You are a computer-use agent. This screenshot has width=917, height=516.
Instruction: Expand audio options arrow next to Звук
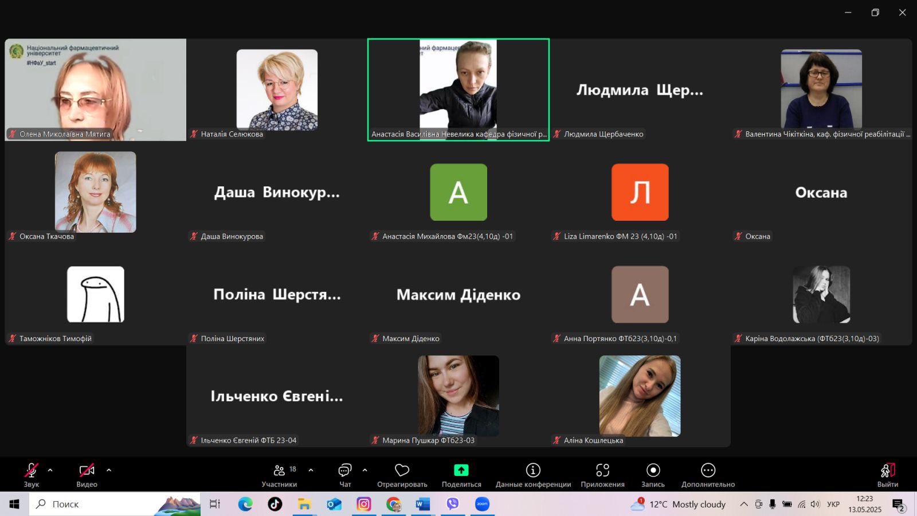pyautogui.click(x=50, y=470)
